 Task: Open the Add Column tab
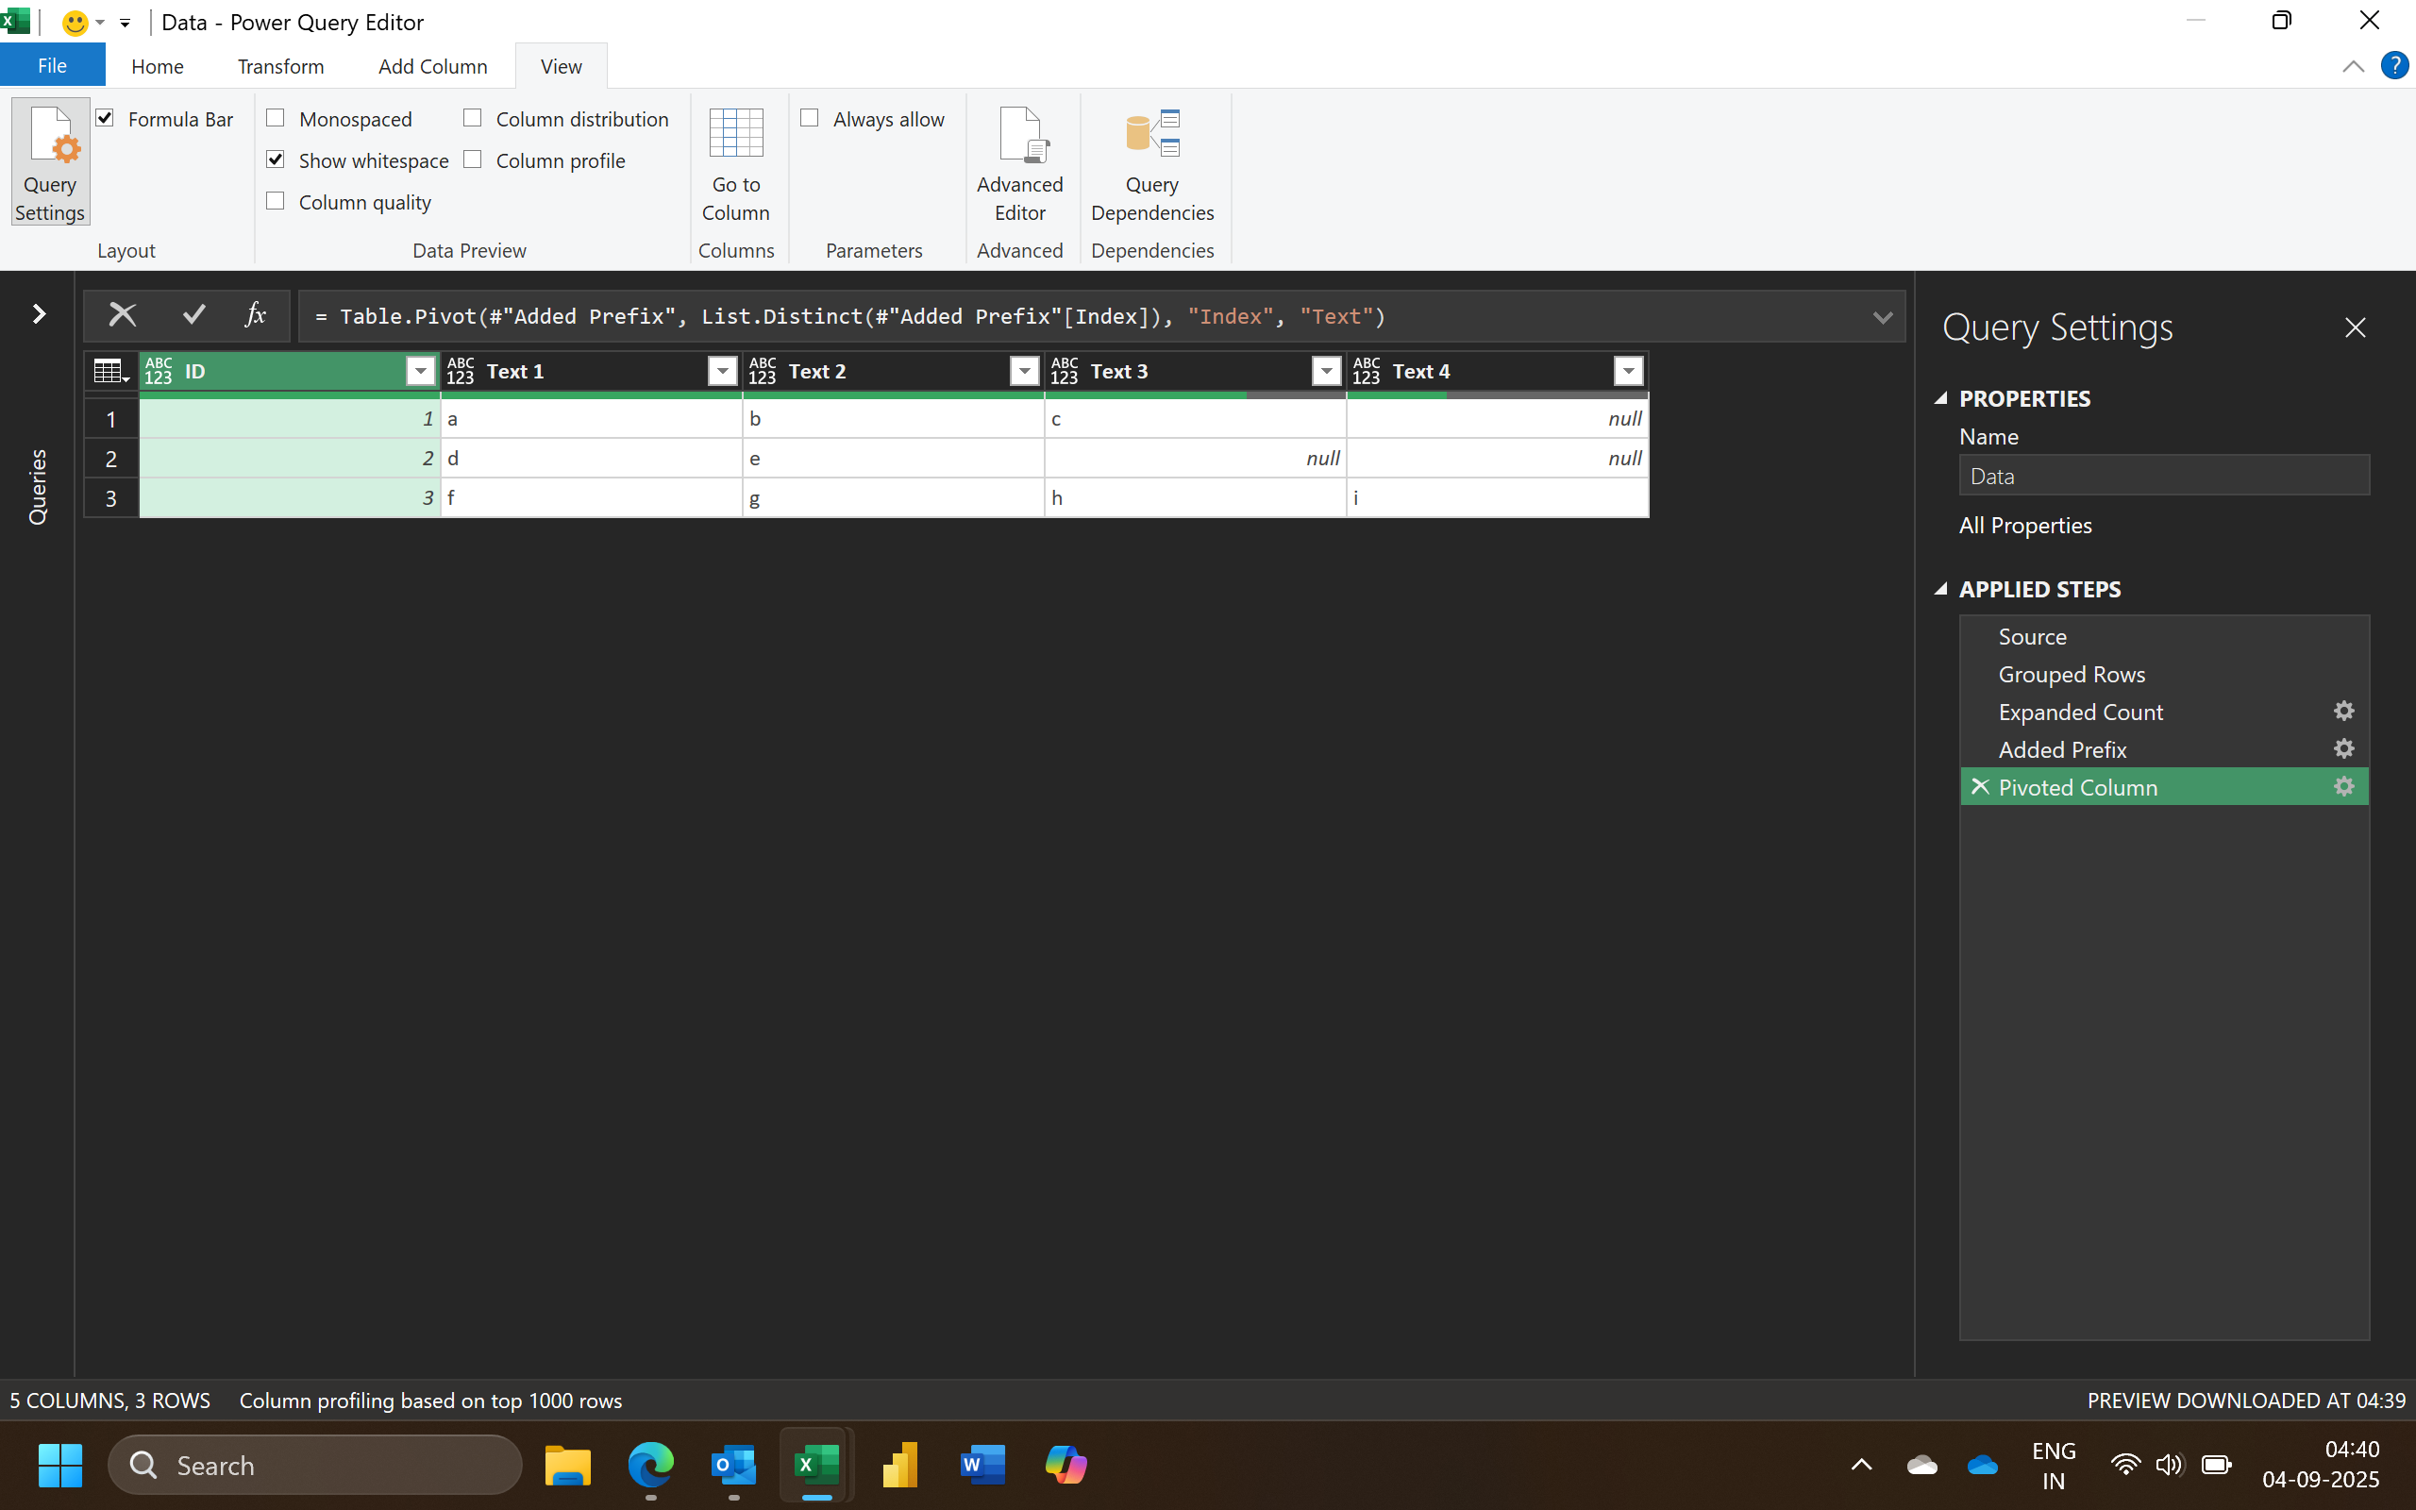coord(432,67)
